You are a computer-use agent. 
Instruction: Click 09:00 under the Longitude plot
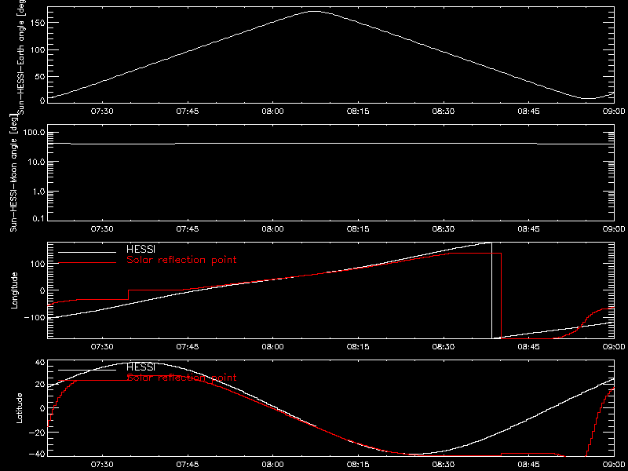click(x=614, y=347)
